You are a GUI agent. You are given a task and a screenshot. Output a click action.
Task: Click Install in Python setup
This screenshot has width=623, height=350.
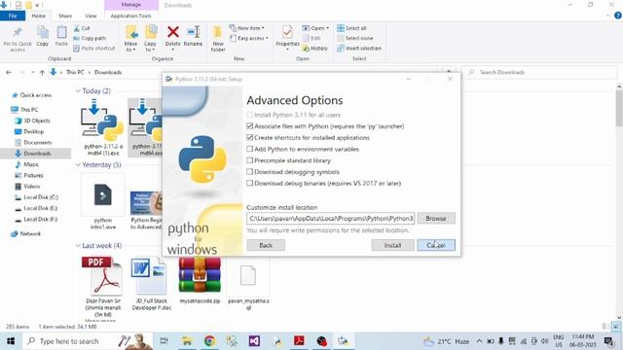click(392, 245)
